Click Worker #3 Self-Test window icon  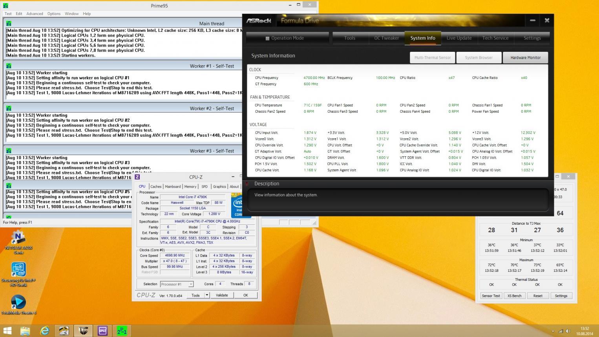[9, 151]
